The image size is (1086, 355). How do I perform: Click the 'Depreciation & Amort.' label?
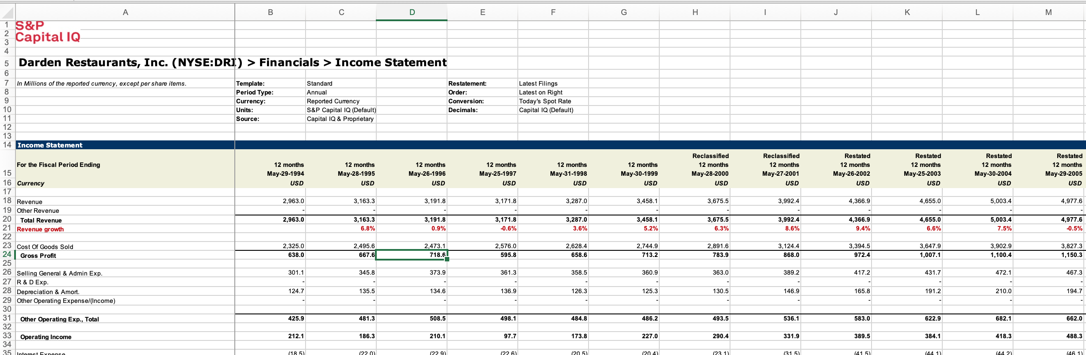pos(48,292)
